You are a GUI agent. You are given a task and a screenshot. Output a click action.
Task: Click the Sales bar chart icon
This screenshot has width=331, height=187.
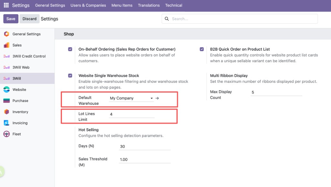(x=6, y=45)
